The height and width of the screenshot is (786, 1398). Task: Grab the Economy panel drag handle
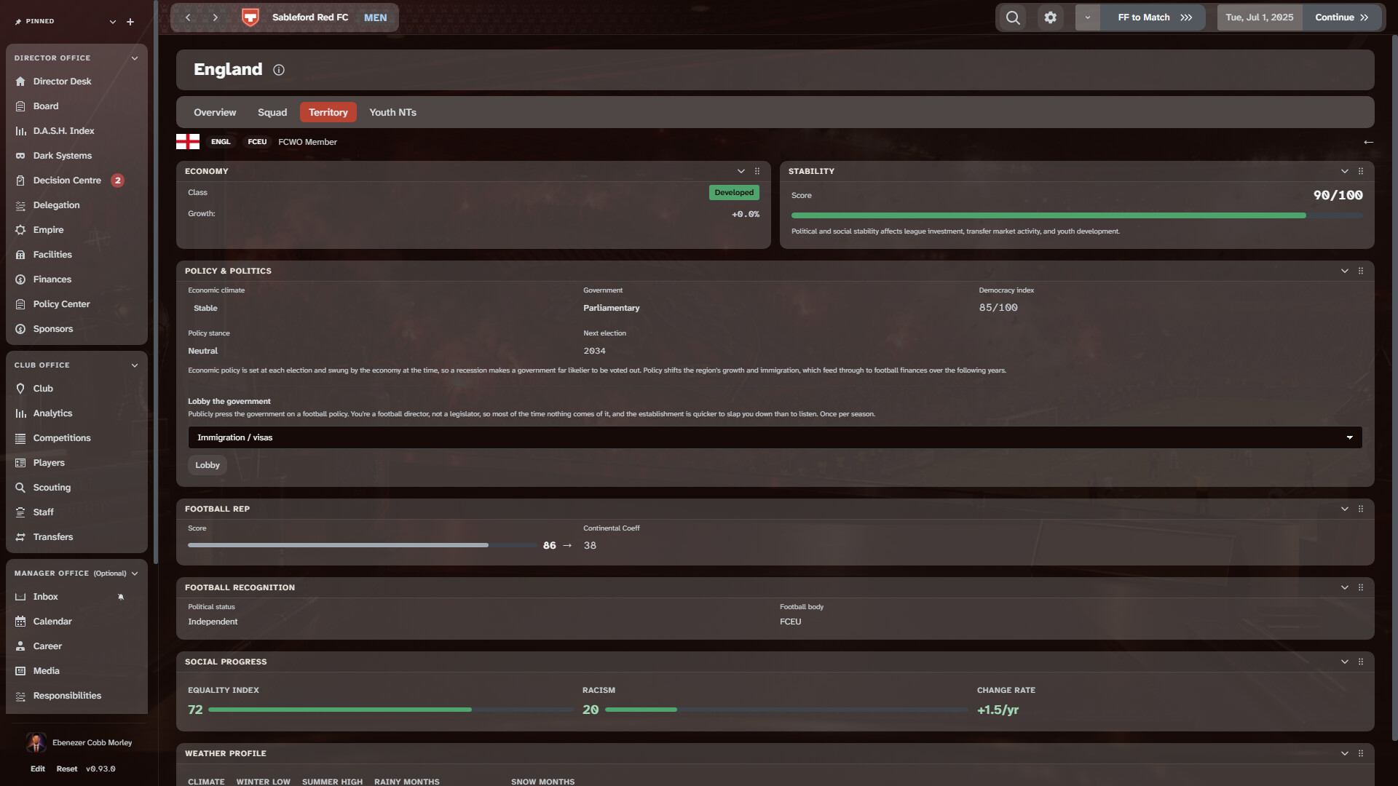tap(757, 171)
